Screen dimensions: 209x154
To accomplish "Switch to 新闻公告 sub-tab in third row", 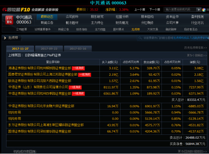I will [x=63, y=29].
